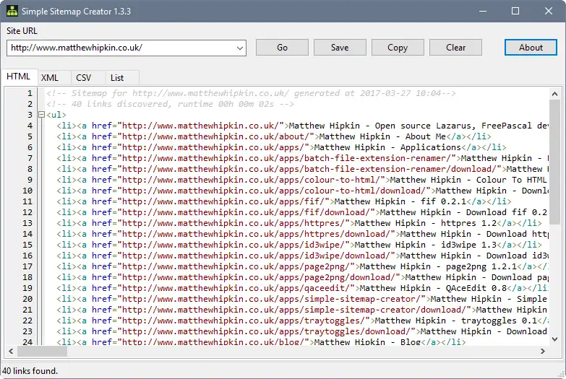The height and width of the screenshot is (379, 566).
Task: Minimize the Simple Sitemap Creator window
Action: pyautogui.click(x=483, y=11)
